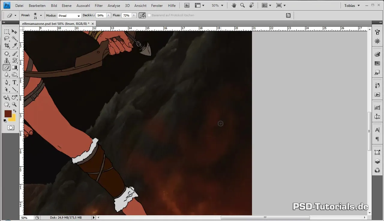
Task: Select the Move tool
Action: point(14,32)
